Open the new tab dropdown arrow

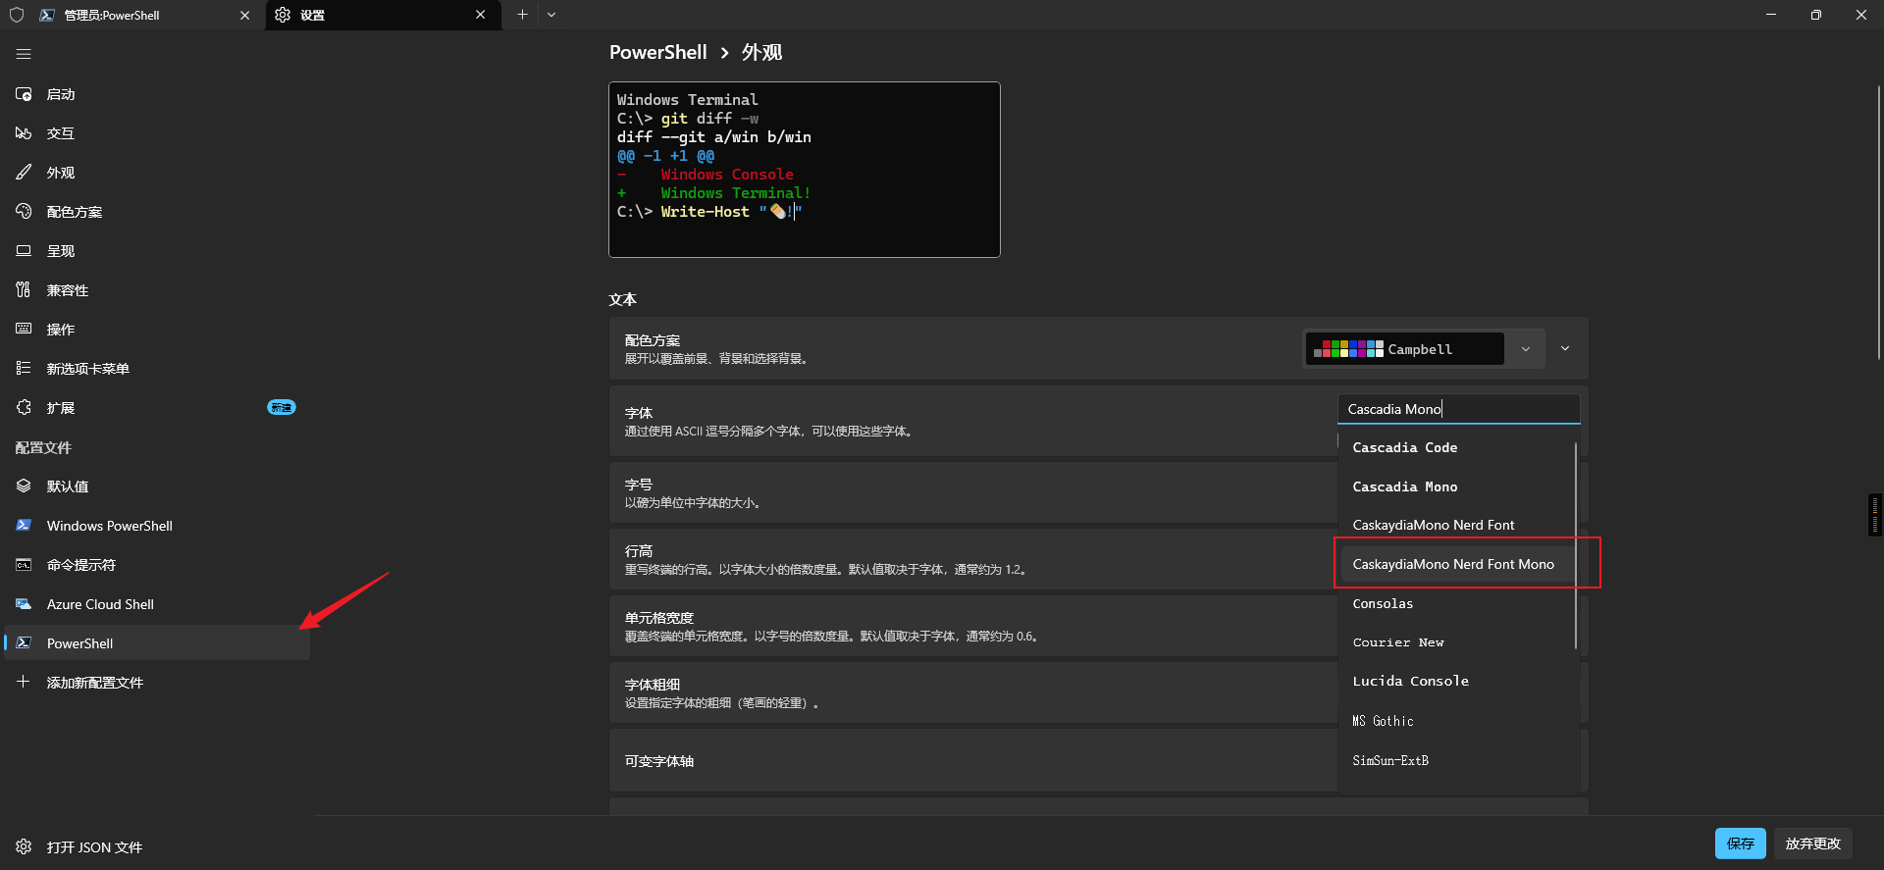(x=551, y=15)
